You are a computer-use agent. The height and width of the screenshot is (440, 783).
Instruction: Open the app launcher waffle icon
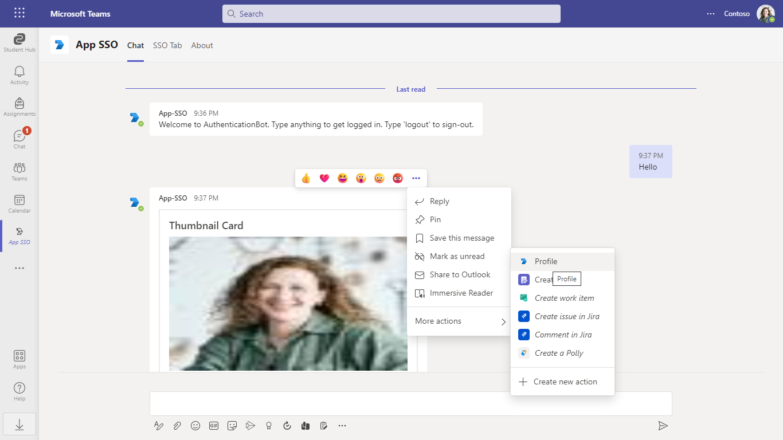tap(19, 13)
